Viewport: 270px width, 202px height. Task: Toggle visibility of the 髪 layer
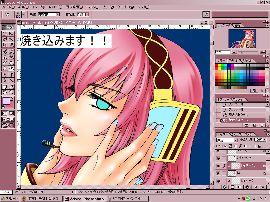[218, 174]
